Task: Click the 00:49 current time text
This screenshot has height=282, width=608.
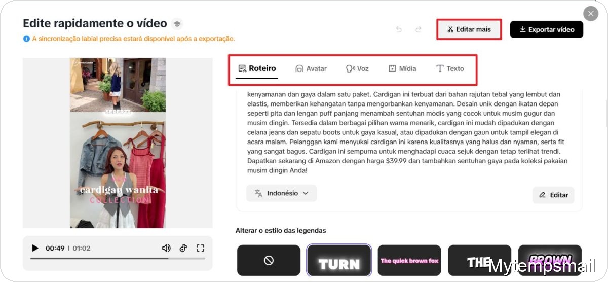Action: (55, 248)
